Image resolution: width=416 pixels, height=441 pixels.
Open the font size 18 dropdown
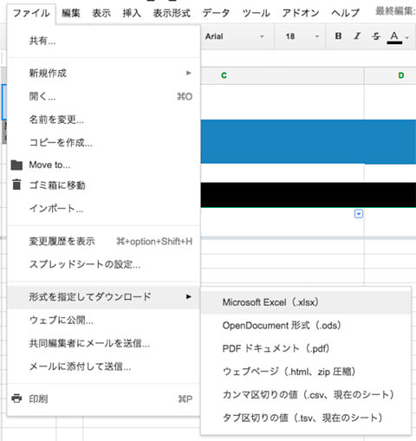point(302,36)
